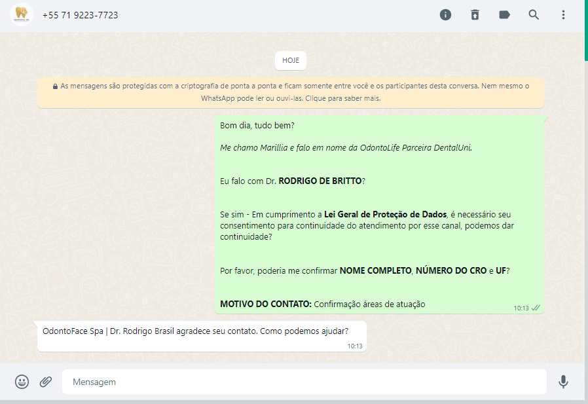This screenshot has width=588, height=404.
Task: Select 'Lei Geral de Proteção de Dados' text
Action: [385, 215]
